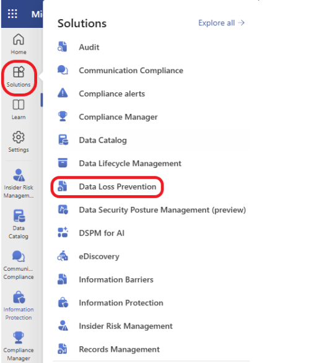The height and width of the screenshot is (363, 329).
Task: Open Learn from the left navigation
Action: point(19,109)
